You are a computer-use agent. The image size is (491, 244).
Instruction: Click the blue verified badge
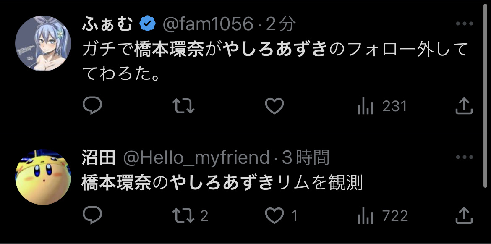point(147,25)
